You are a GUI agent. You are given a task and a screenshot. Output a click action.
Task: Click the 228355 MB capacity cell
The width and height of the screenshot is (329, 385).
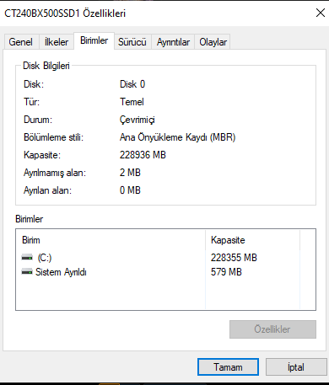tap(234, 258)
